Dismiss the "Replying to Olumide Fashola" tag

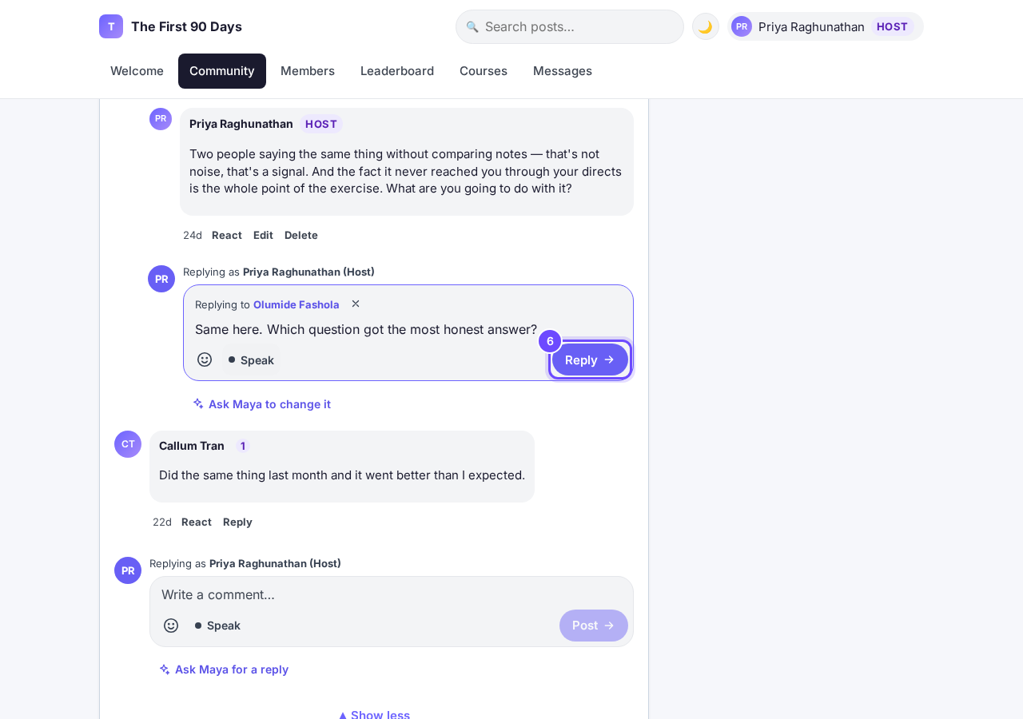(x=356, y=304)
